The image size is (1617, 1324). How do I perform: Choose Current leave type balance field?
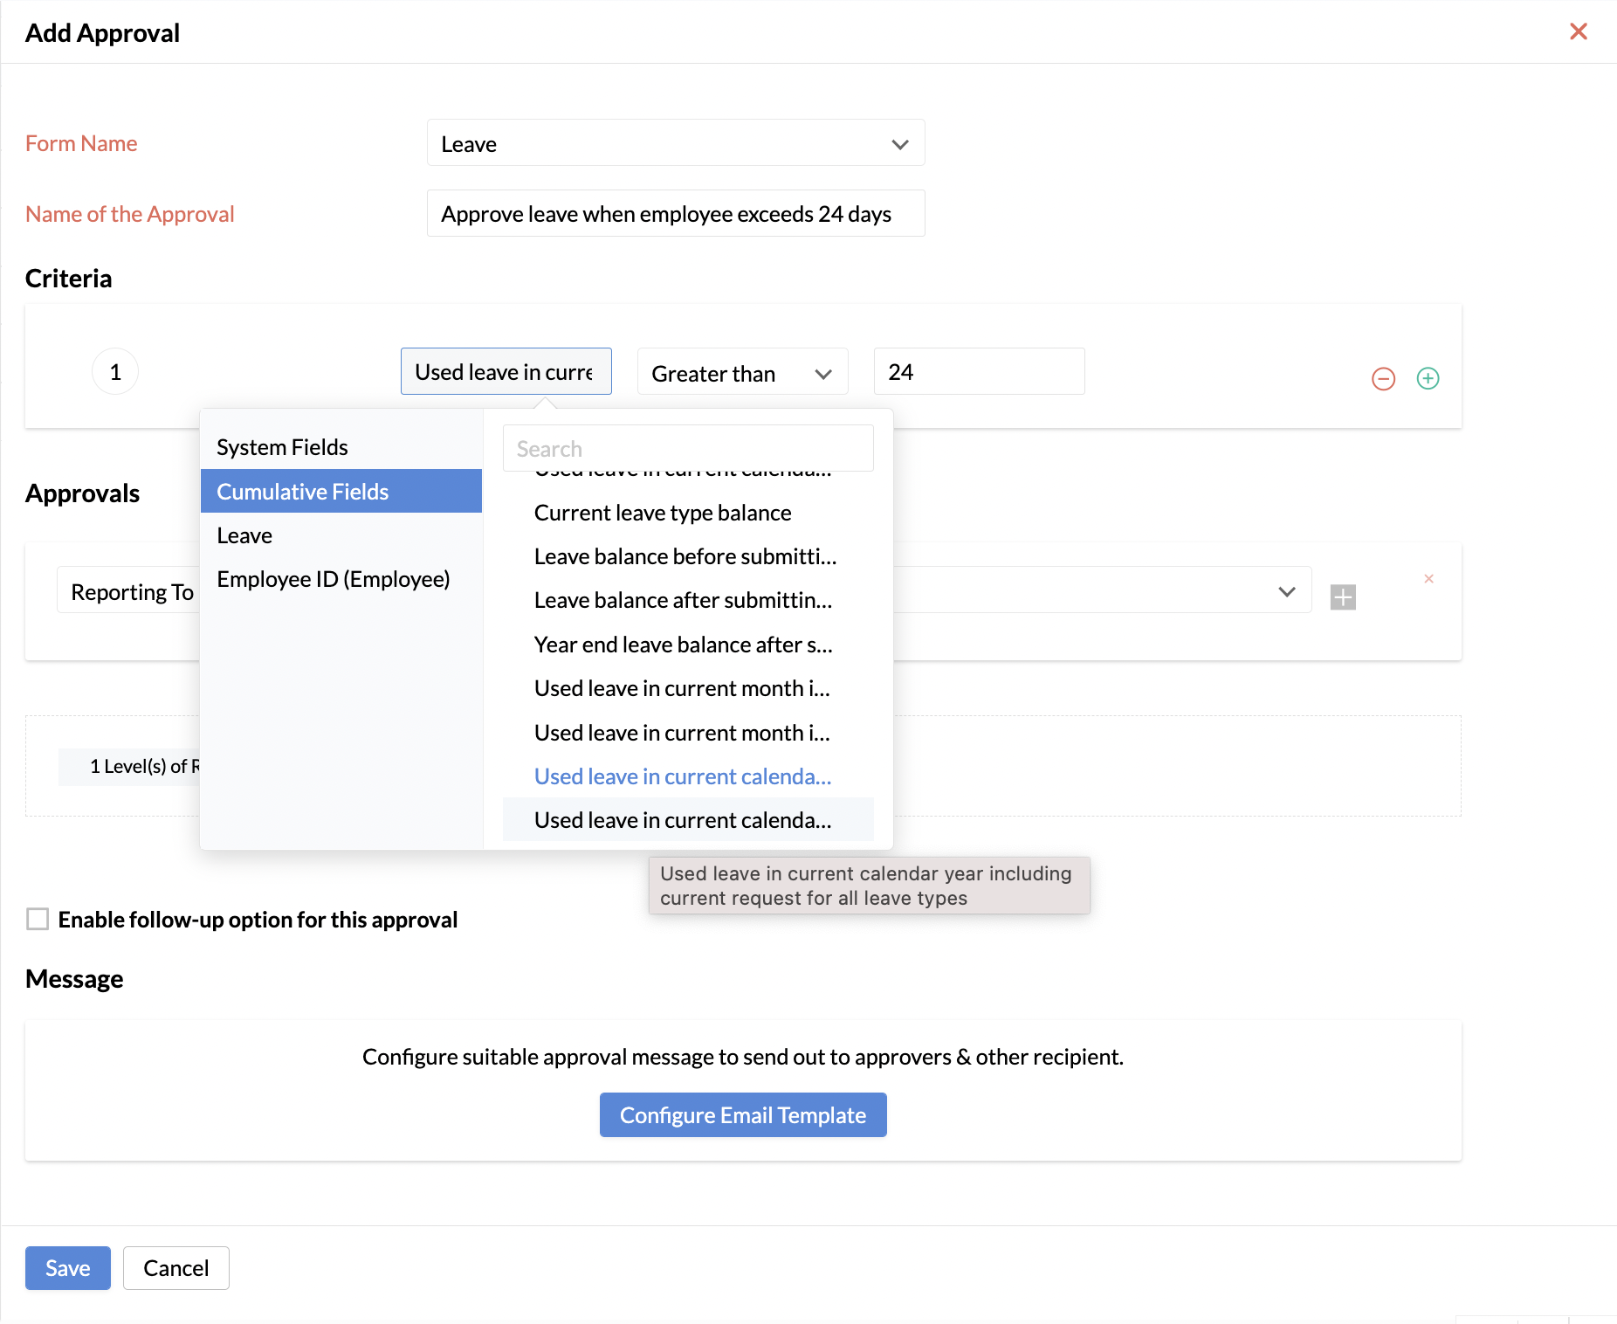[687, 513]
